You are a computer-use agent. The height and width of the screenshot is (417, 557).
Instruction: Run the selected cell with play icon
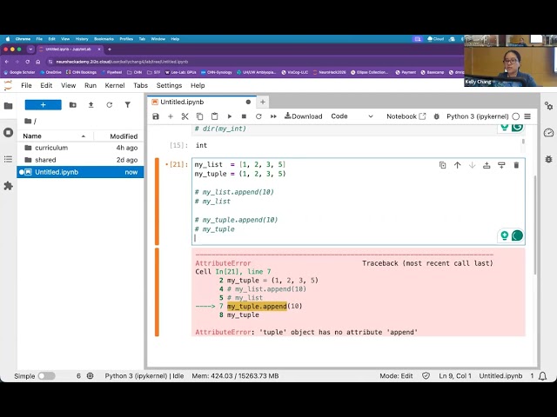[230, 116]
